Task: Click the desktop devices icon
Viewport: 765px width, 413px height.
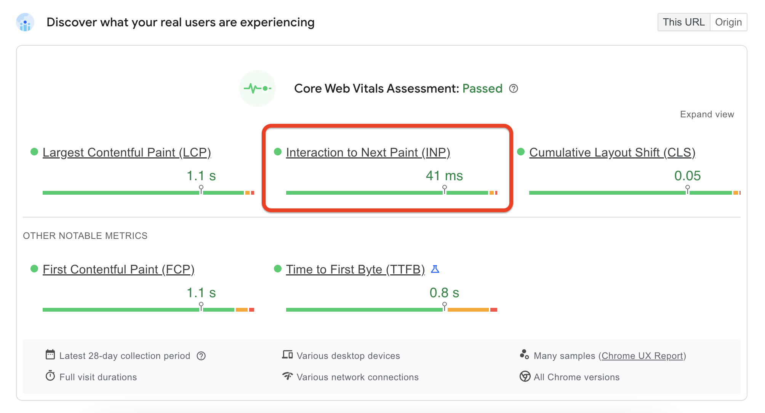Action: pyautogui.click(x=287, y=355)
